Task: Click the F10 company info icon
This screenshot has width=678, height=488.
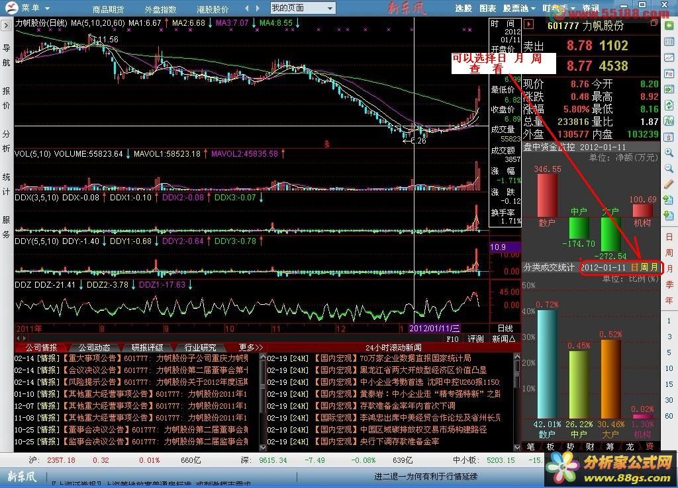Action: (x=669, y=74)
